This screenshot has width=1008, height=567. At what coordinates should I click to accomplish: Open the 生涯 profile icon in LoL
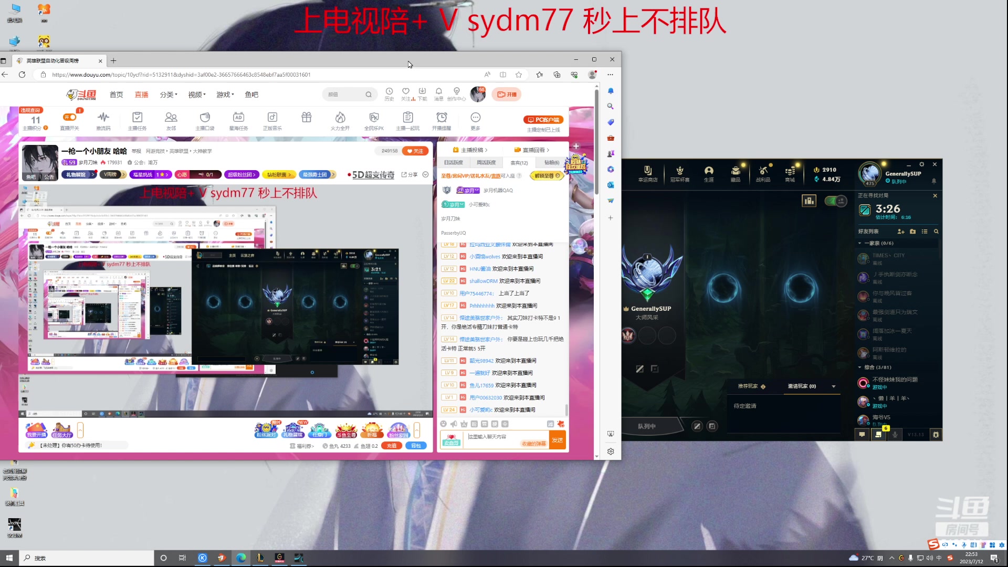tap(708, 173)
